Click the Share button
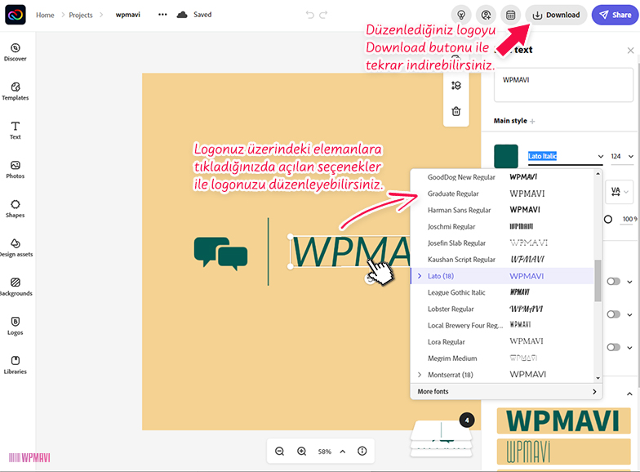Screen dimensions: 640x472 pyautogui.click(x=616, y=15)
